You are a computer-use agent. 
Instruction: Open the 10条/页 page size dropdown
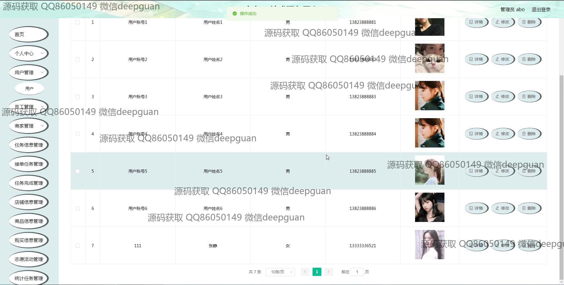pos(280,272)
